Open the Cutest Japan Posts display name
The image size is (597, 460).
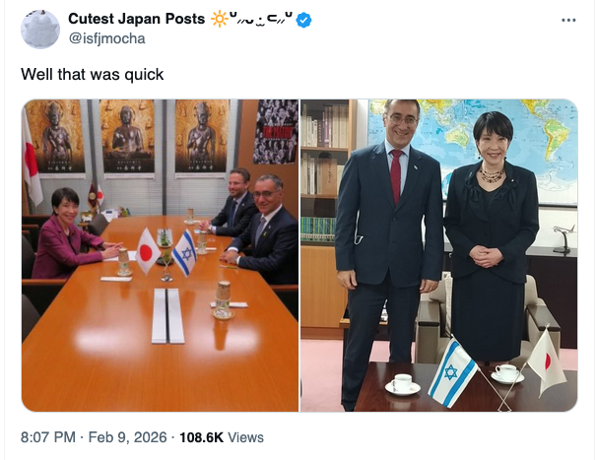136,19
